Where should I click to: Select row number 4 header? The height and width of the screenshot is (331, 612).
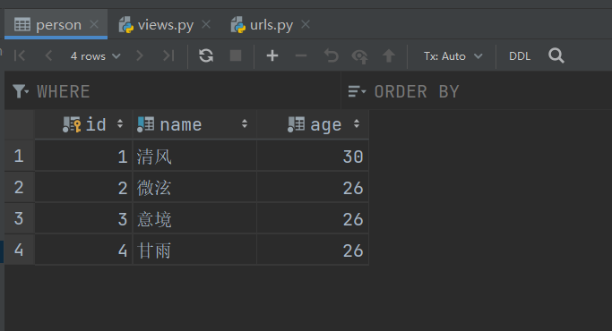19,250
